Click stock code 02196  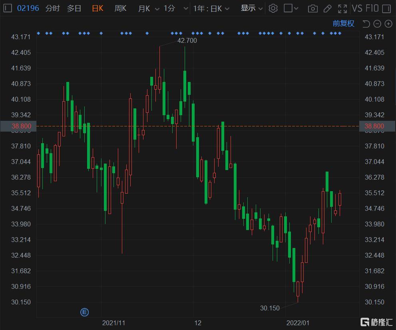pyautogui.click(x=28, y=8)
